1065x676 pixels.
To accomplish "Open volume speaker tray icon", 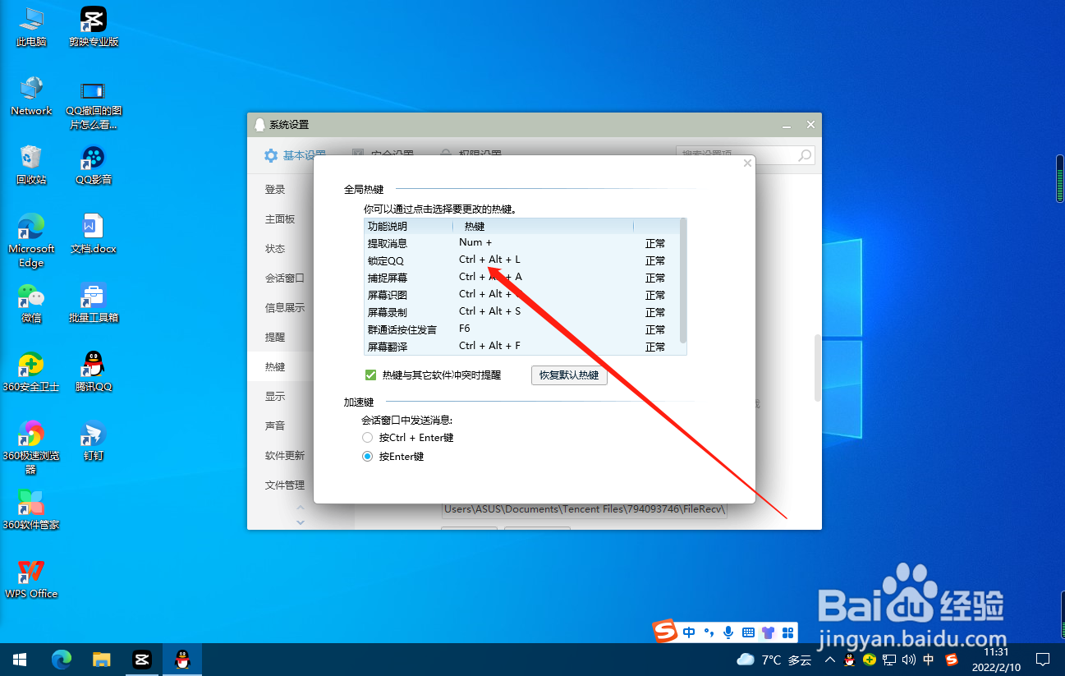I will [909, 660].
